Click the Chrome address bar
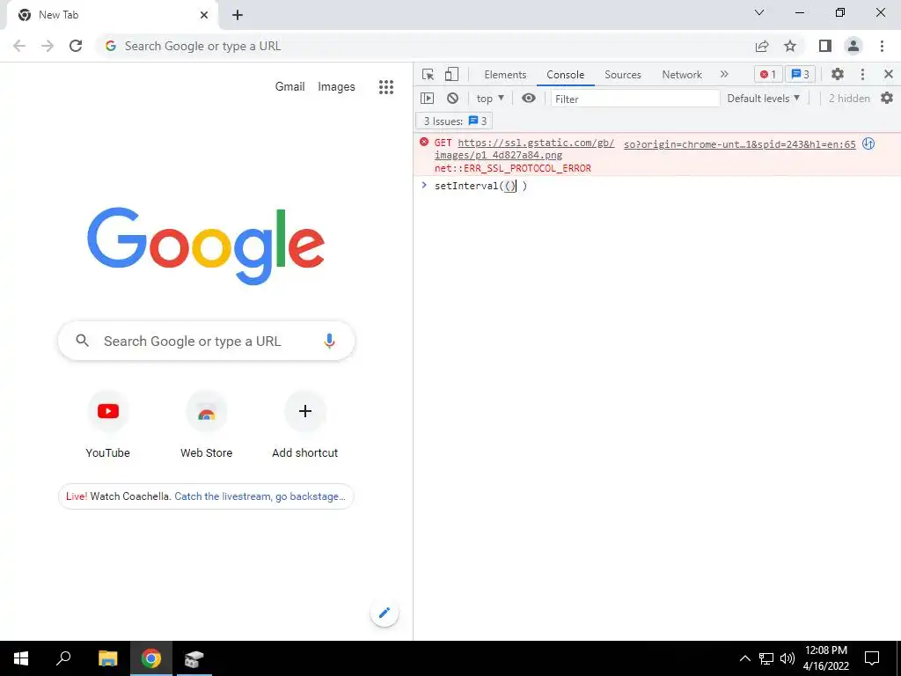The image size is (901, 676). point(425,46)
